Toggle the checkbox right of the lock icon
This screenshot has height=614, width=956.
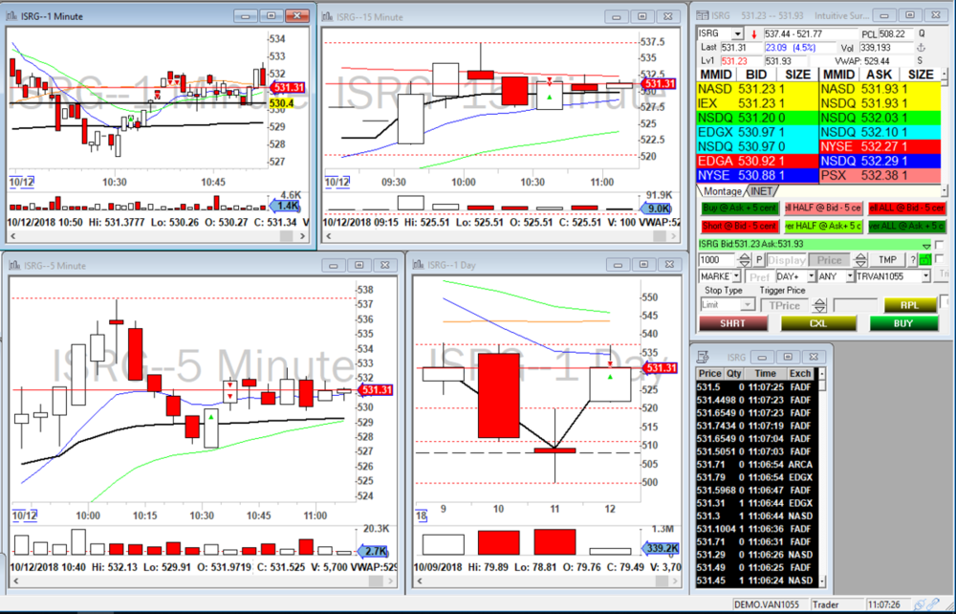[x=938, y=260]
